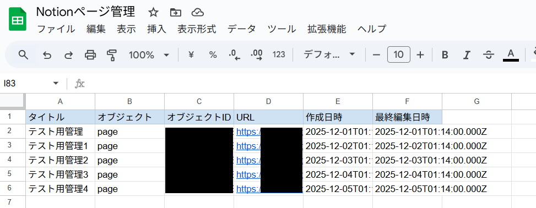Screen dimensions: 536x208
Task: Select column B header
Action: (129, 101)
